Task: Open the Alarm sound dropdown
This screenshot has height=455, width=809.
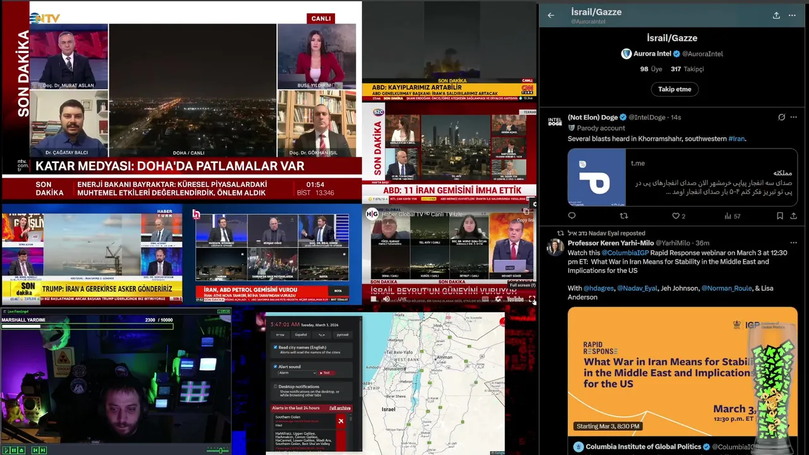Action: tap(297, 373)
